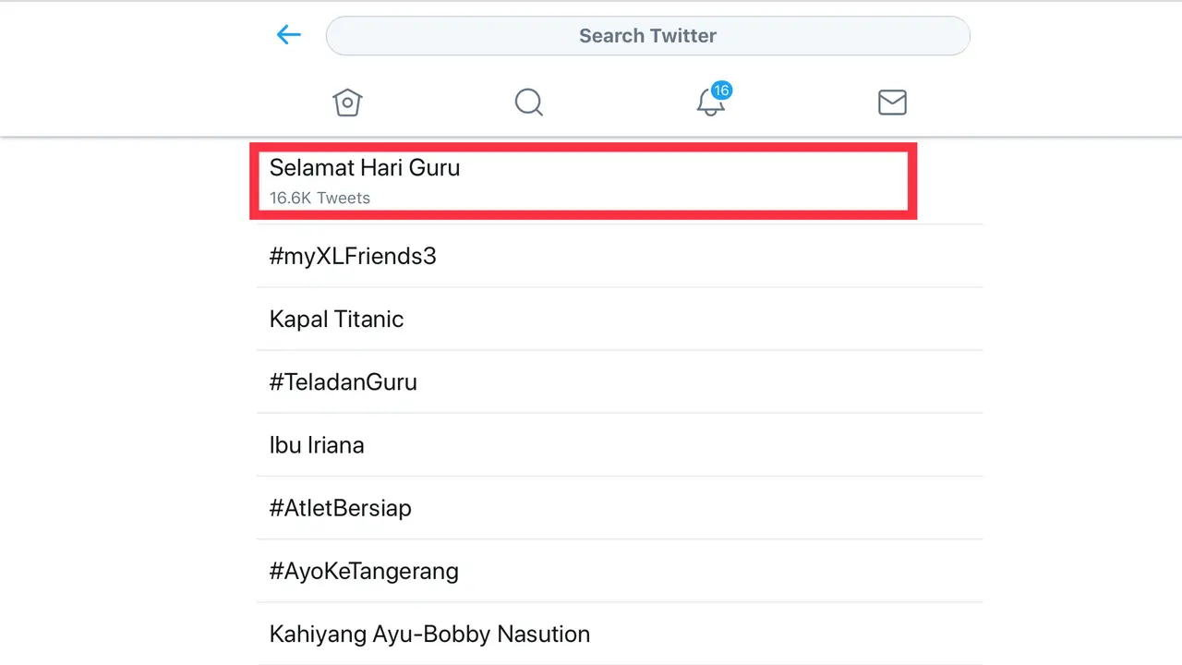Viewport: 1182px width, 665px height.
Task: Open the magnifier Explore tab icon
Action: (529, 102)
